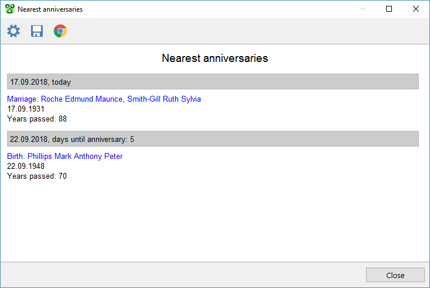Image resolution: width=430 pixels, height=288 pixels.
Task: Click the window title text in title bar
Action: pyautogui.click(x=50, y=9)
